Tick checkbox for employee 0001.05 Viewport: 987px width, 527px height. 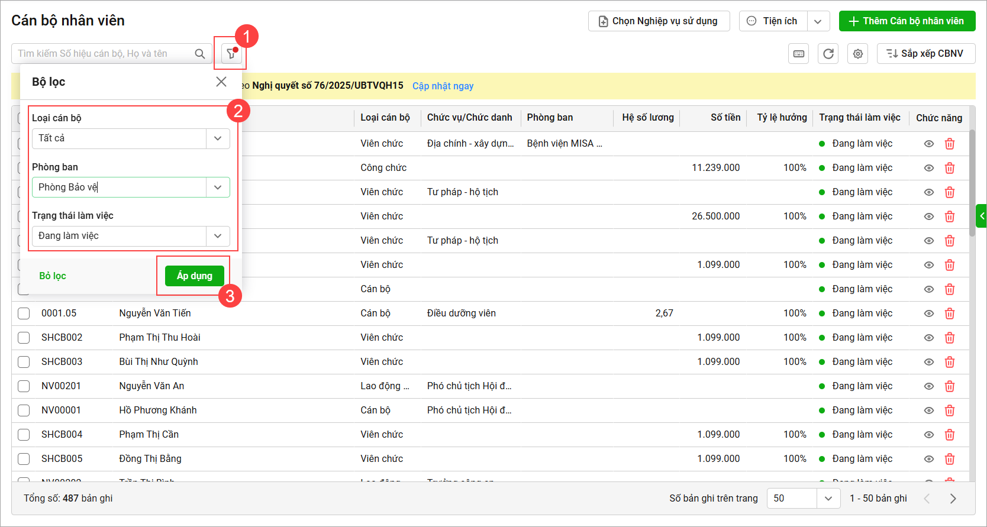(24, 313)
